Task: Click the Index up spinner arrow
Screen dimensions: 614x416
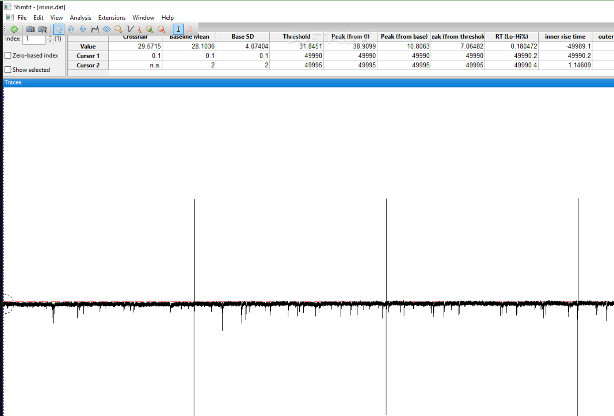Action: 50,37
